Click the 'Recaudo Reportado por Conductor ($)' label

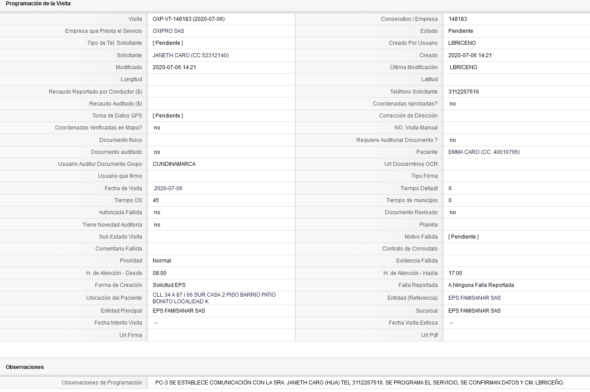95,92
